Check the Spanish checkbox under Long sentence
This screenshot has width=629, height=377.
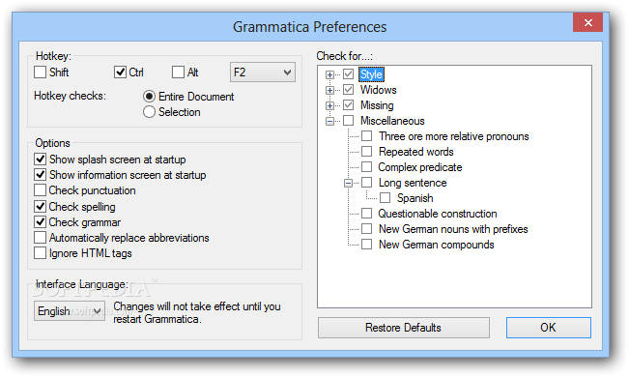386,198
